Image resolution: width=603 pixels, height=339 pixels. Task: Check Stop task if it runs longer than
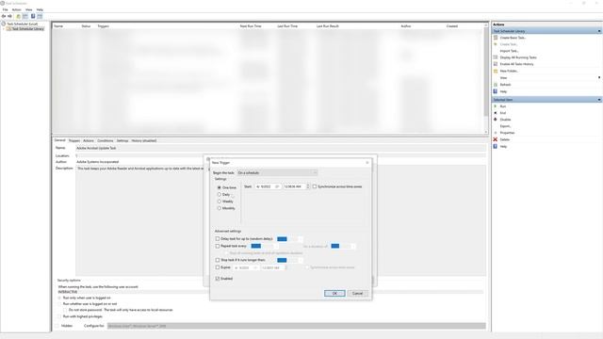click(x=218, y=260)
